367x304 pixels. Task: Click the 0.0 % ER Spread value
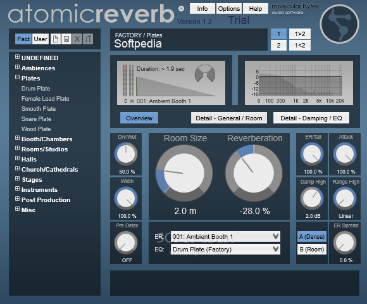click(x=345, y=260)
